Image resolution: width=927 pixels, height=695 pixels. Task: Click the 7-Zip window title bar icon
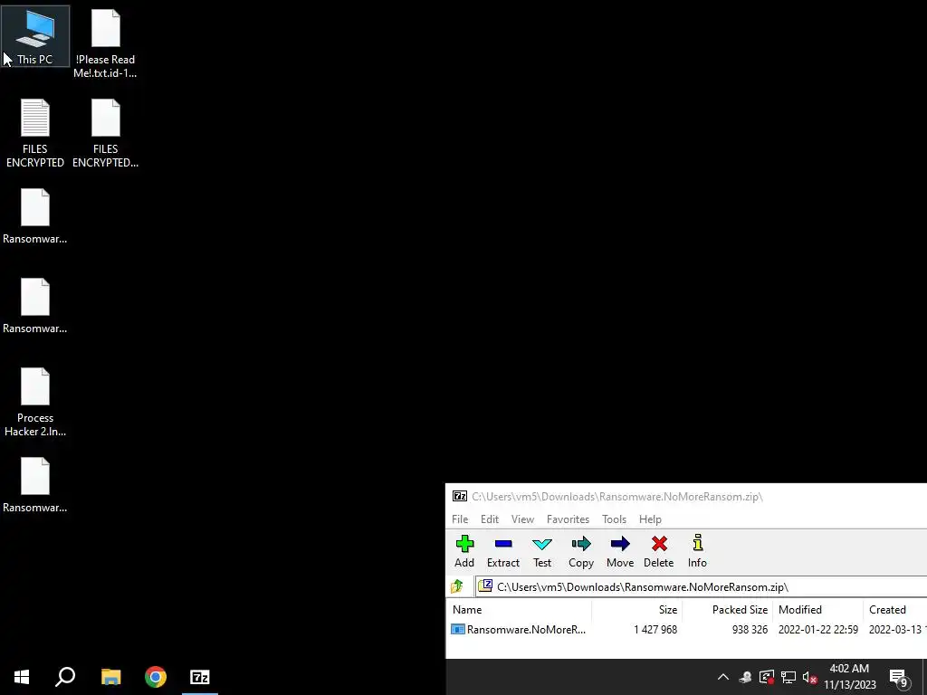[x=459, y=496]
